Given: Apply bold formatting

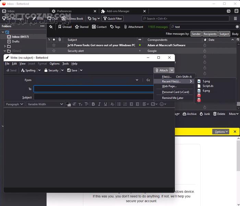Looking at the screenshot, I should (x=93, y=104).
